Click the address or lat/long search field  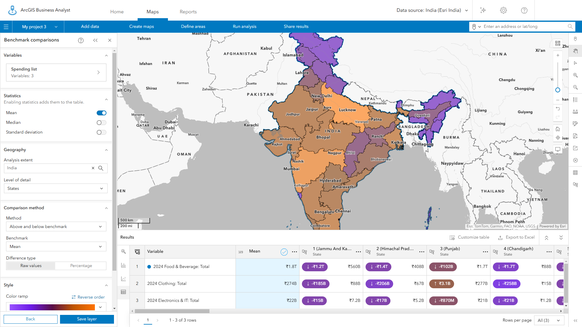pyautogui.click(x=524, y=26)
